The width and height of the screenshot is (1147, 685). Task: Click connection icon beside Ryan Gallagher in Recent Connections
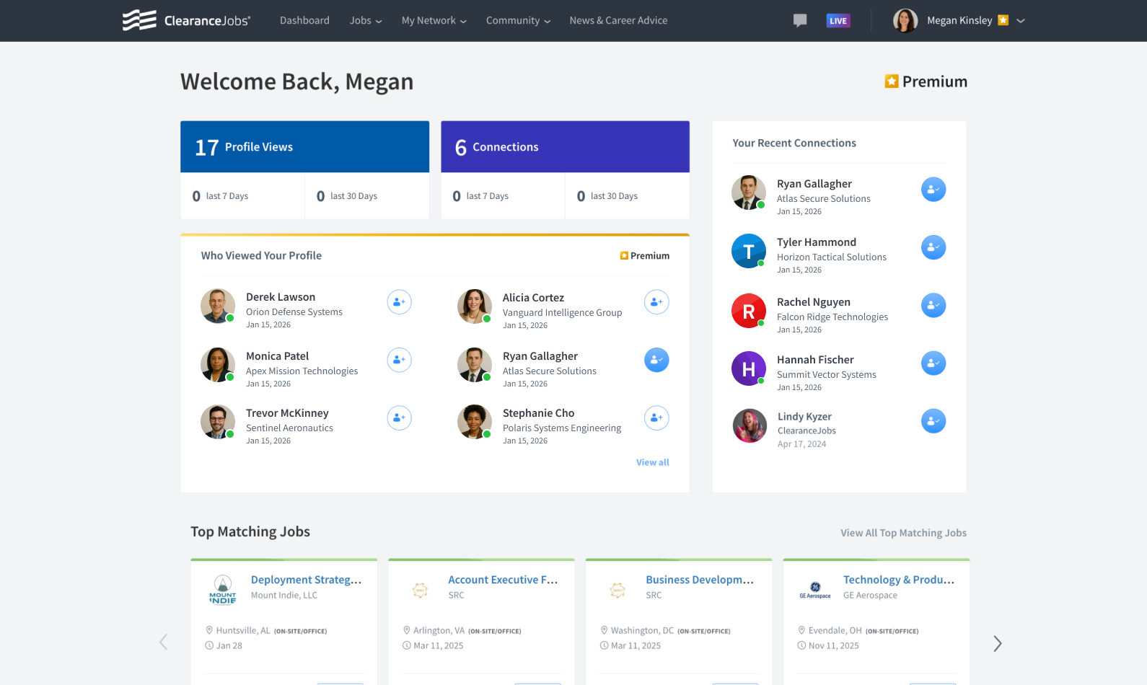point(933,190)
